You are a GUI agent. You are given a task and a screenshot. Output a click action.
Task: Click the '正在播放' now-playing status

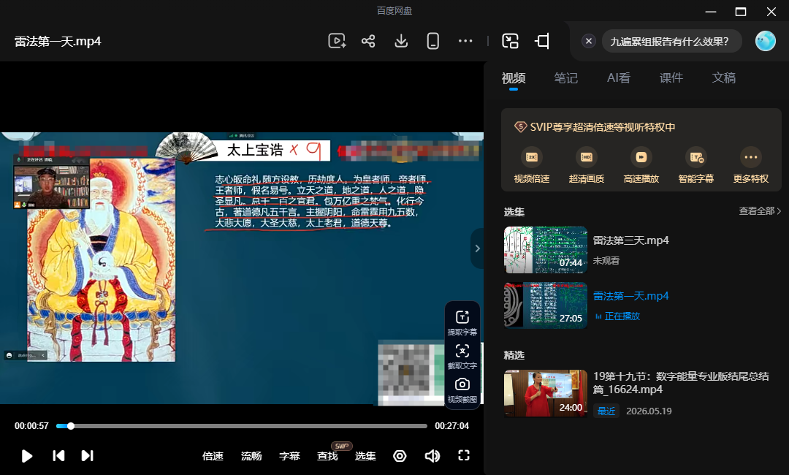point(622,316)
